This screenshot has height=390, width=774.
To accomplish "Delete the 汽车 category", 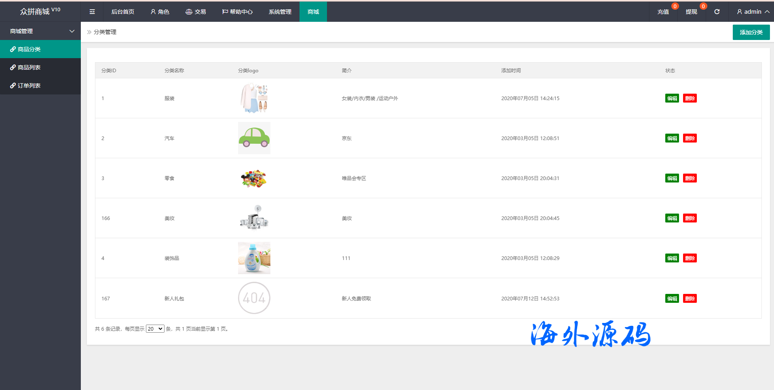I will point(690,138).
